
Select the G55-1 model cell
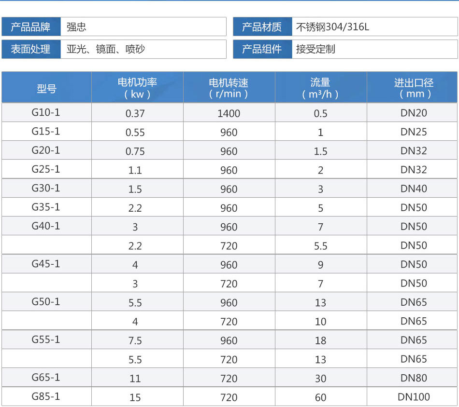coord(46,339)
